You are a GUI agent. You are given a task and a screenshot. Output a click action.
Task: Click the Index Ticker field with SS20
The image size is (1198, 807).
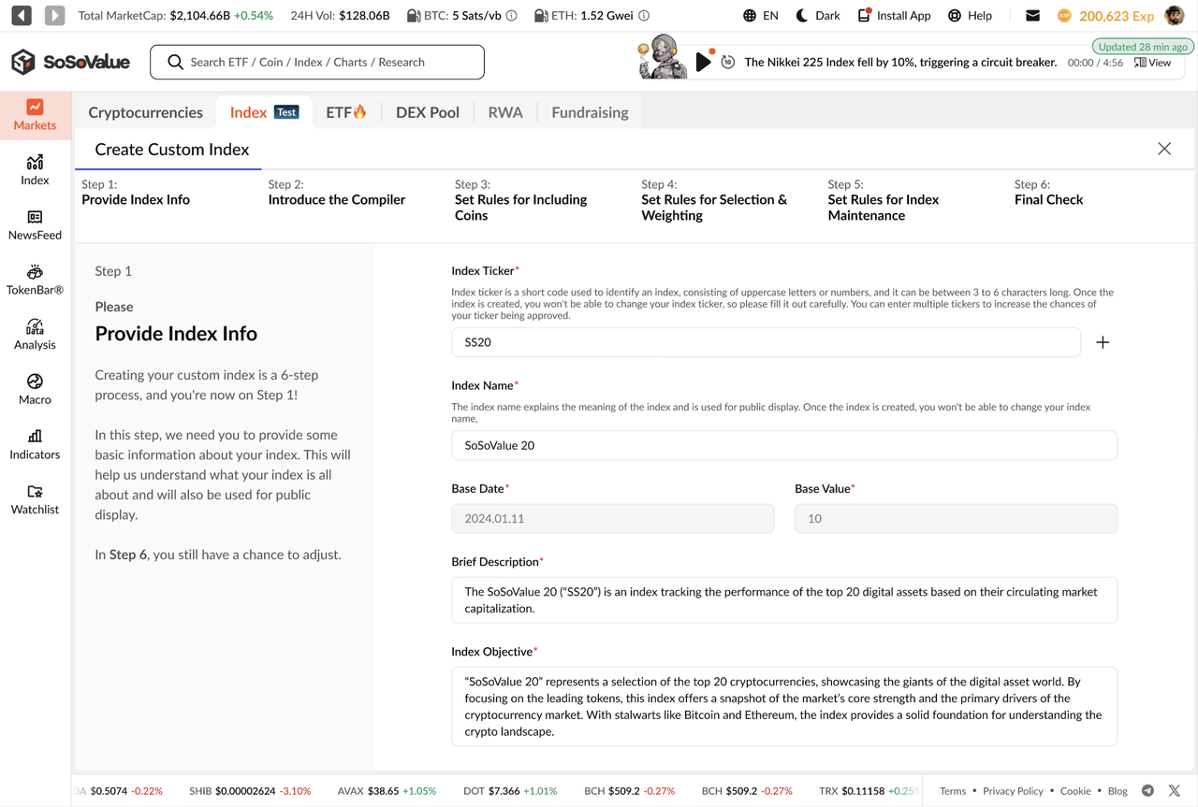(x=766, y=342)
